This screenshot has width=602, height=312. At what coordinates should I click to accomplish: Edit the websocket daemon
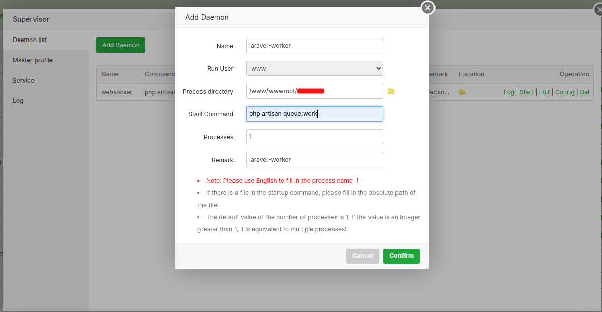coord(544,92)
